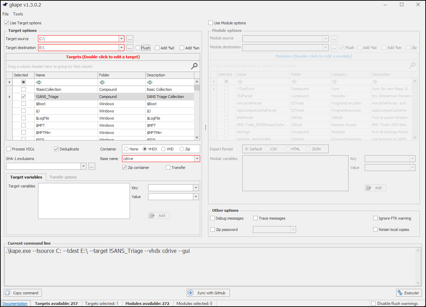The width and height of the screenshot is (426, 307).
Task: Open the Documentation link
Action: click(x=15, y=304)
